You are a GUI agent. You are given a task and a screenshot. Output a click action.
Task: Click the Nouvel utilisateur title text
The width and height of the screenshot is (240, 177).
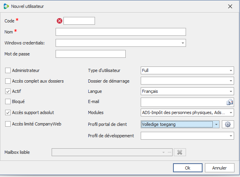[28, 6]
